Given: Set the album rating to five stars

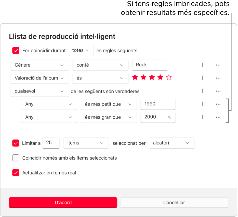Looking at the screenshot, I should 168,77.
